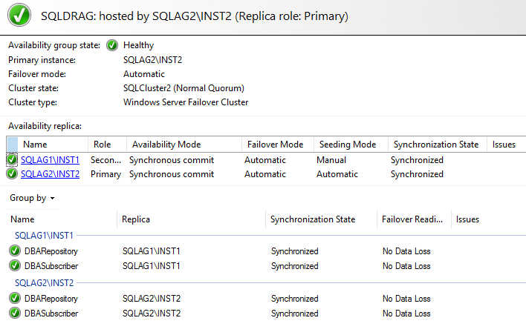Image resolution: width=526 pixels, height=335 pixels.
Task: Click the DBARepository status icon under SQLAG2\INST2
Action: click(x=15, y=299)
